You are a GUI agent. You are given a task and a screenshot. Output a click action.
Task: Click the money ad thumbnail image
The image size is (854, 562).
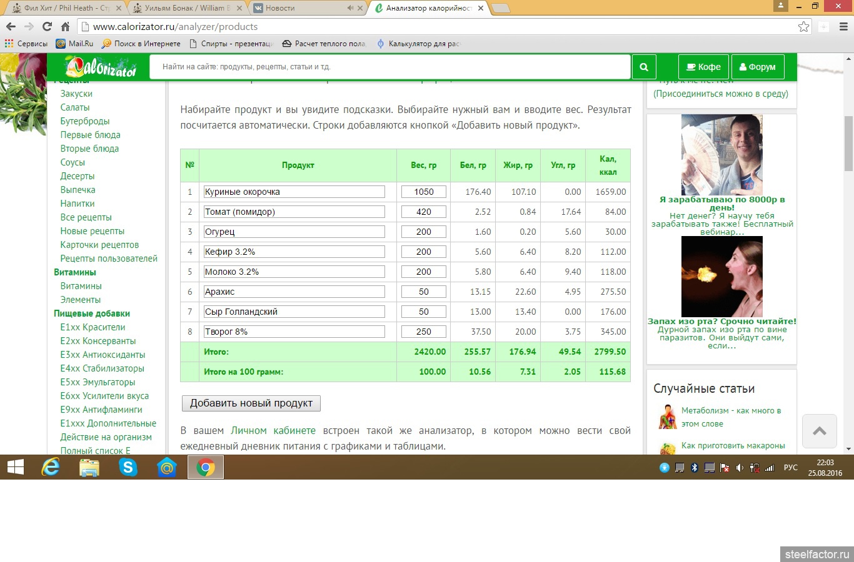click(x=721, y=155)
